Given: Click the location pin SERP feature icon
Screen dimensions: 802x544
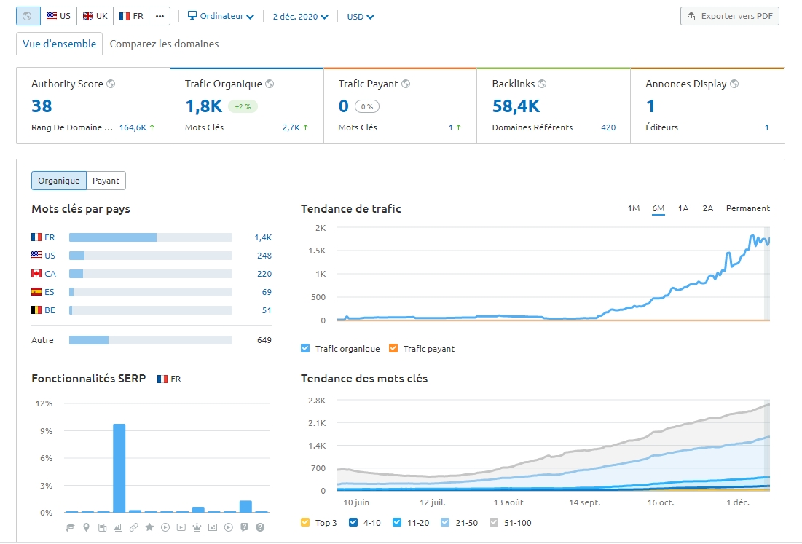Looking at the screenshot, I should [87, 527].
